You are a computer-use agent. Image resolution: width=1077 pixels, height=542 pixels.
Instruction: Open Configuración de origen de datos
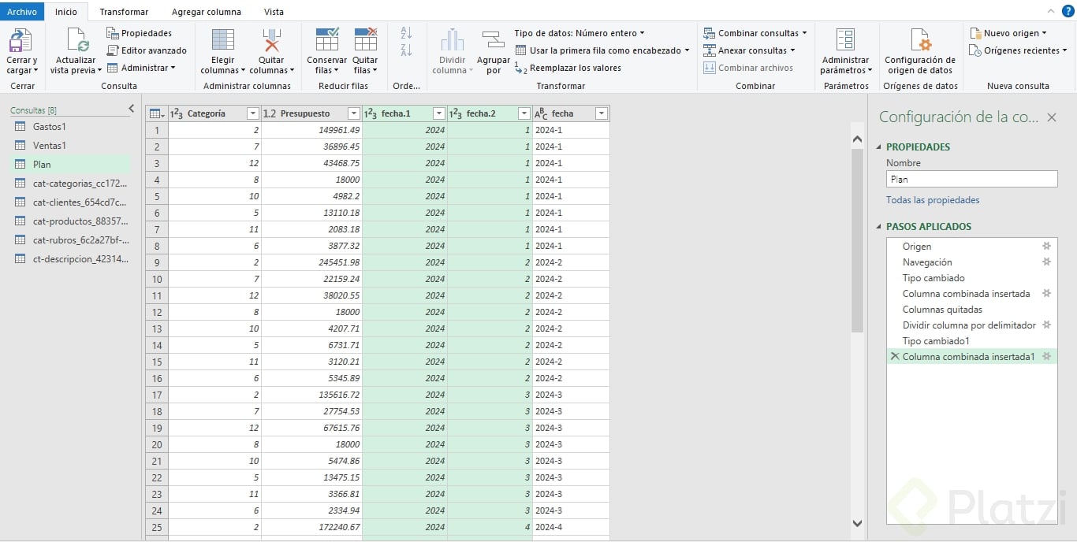[919, 40]
